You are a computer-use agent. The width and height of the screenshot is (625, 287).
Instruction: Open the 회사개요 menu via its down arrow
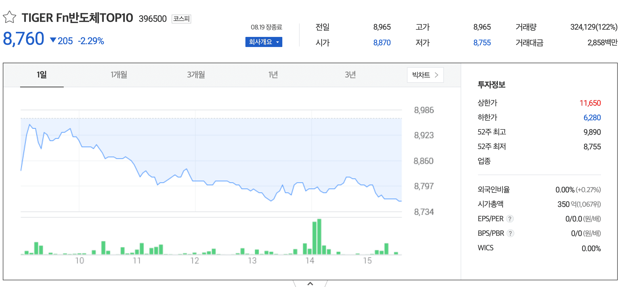click(278, 42)
